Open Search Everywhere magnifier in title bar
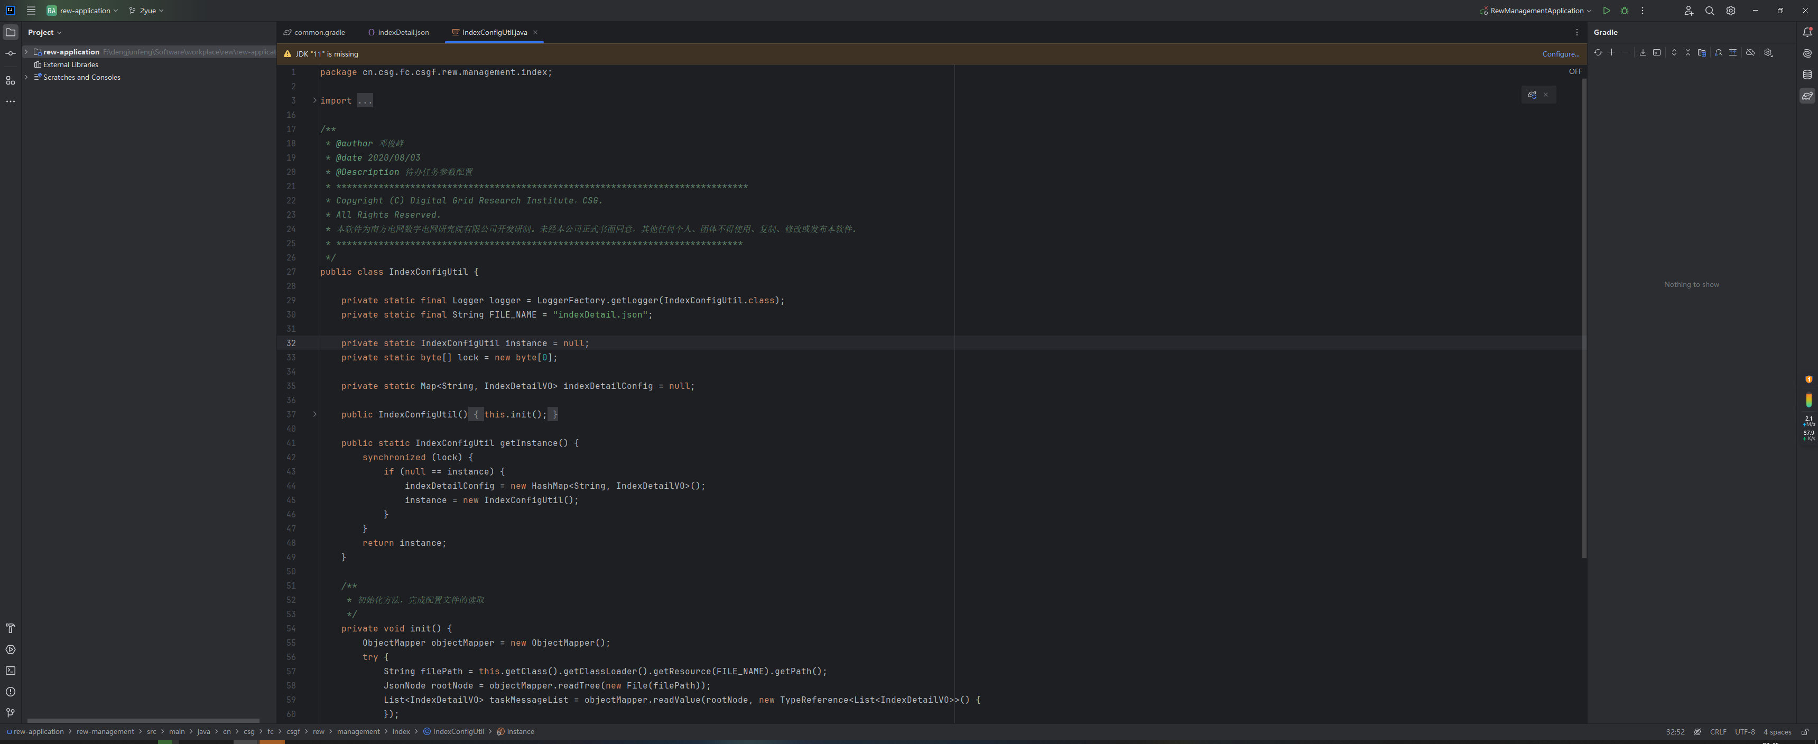Image resolution: width=1818 pixels, height=744 pixels. coord(1710,11)
